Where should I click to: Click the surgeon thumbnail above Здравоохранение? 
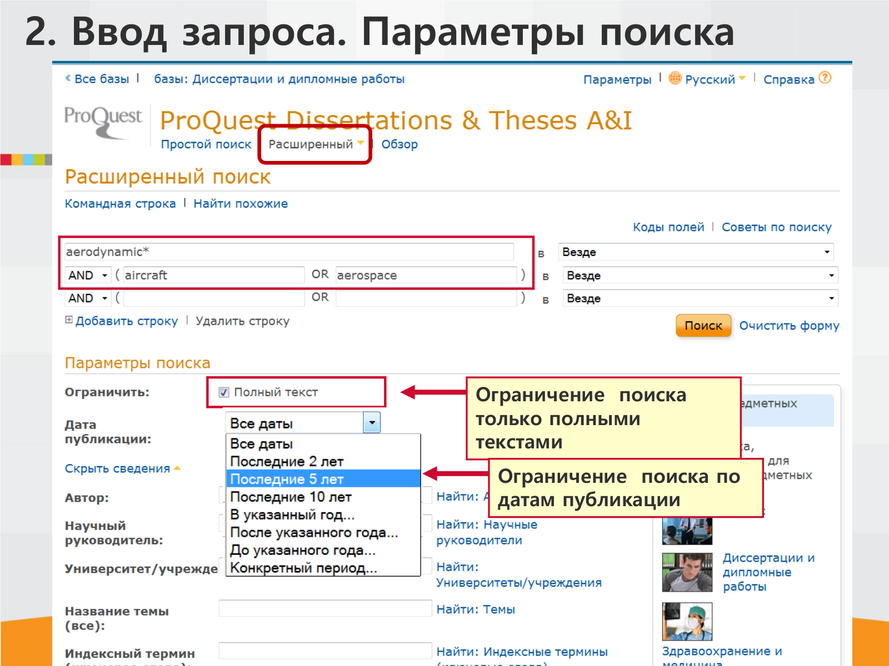coord(687,622)
